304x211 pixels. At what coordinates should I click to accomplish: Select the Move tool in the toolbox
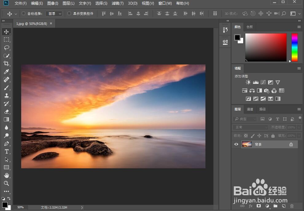tap(6, 32)
